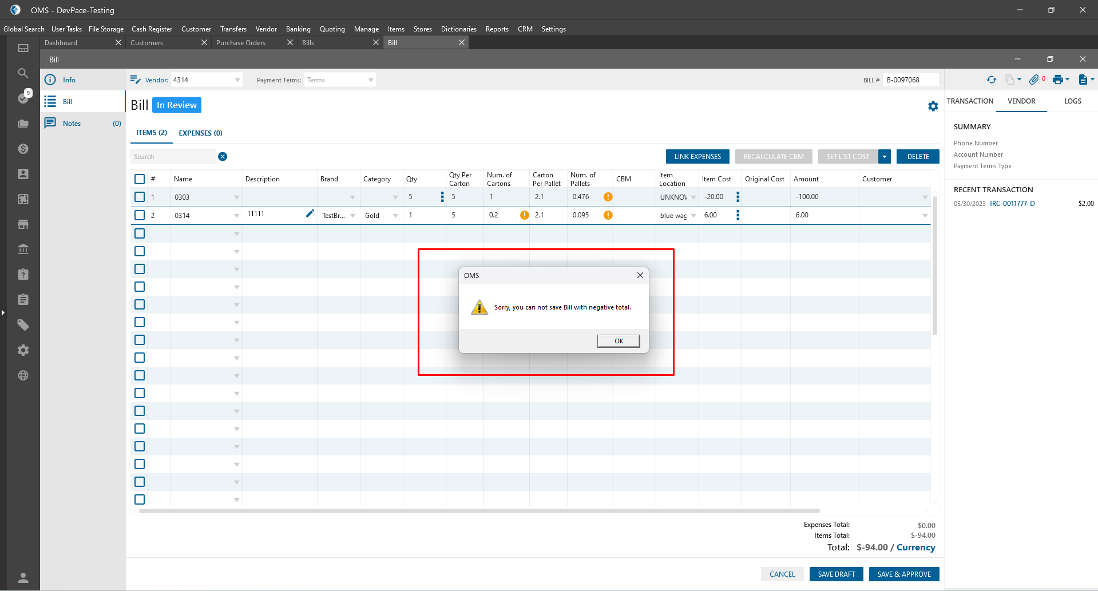Click the printer icon in bill toolbar
The width and height of the screenshot is (1098, 591).
[1058, 80]
